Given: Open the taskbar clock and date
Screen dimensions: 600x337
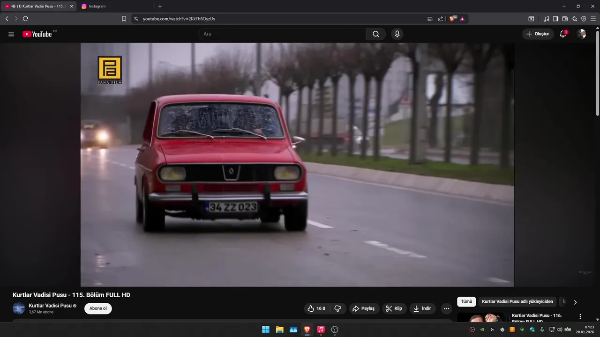Looking at the screenshot, I should (x=586, y=330).
